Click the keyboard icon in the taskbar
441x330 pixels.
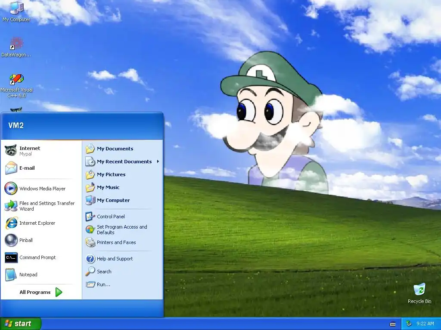pos(393,324)
